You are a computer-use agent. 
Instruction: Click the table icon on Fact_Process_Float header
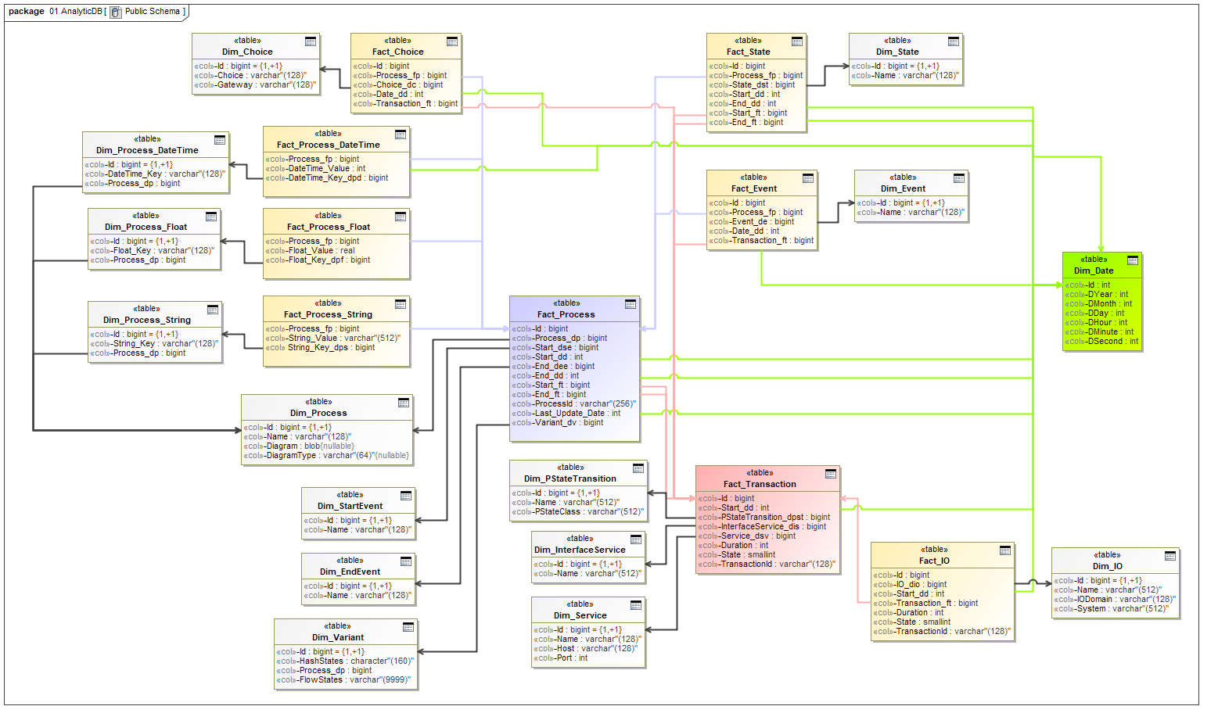click(x=400, y=217)
